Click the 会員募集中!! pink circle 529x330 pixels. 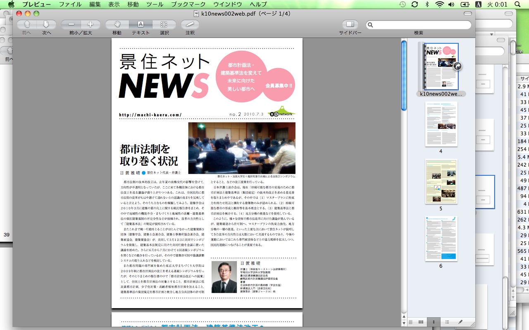click(x=279, y=85)
